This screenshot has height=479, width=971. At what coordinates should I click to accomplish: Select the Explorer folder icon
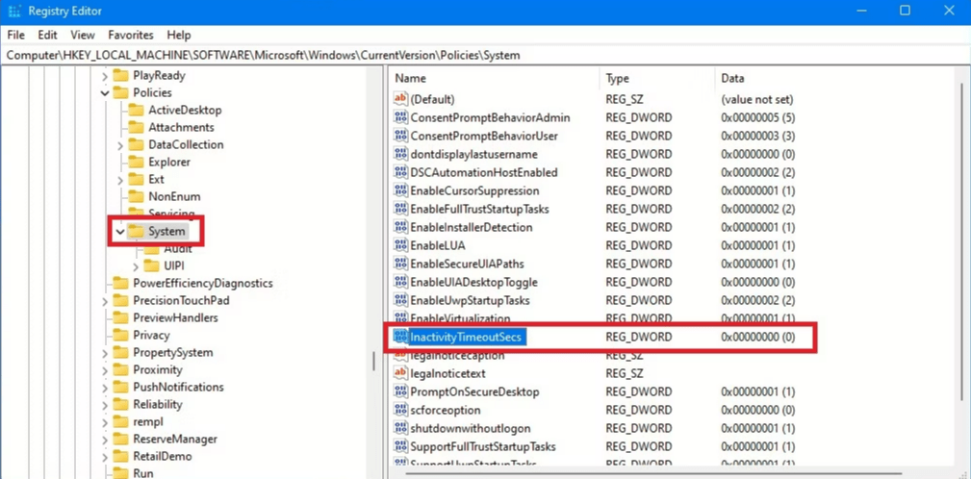tap(136, 163)
